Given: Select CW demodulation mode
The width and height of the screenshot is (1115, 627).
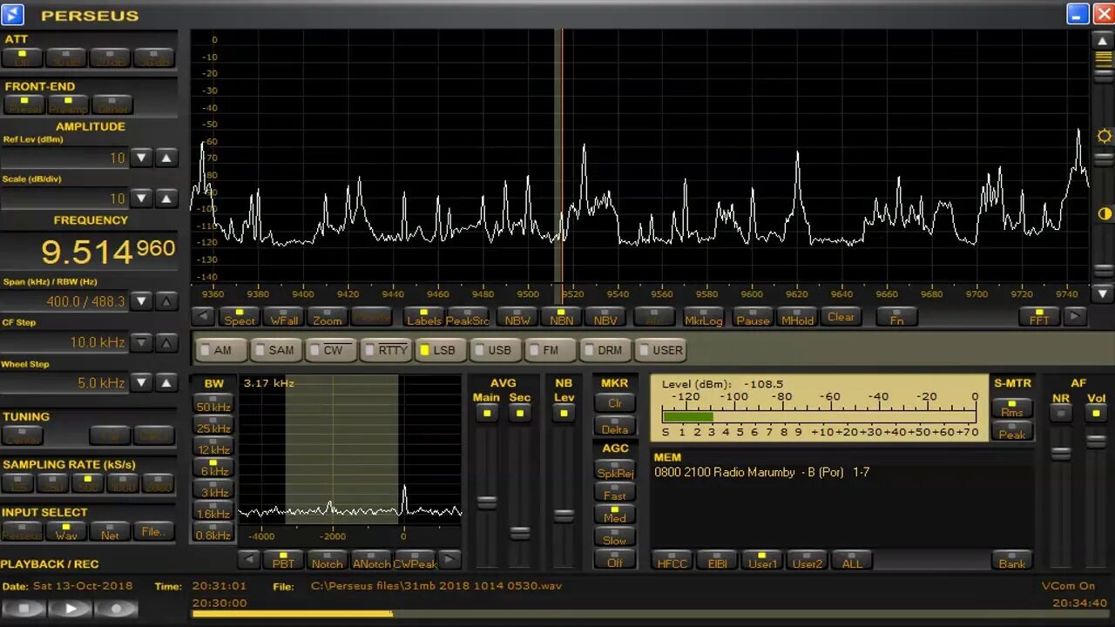Looking at the screenshot, I should [332, 350].
